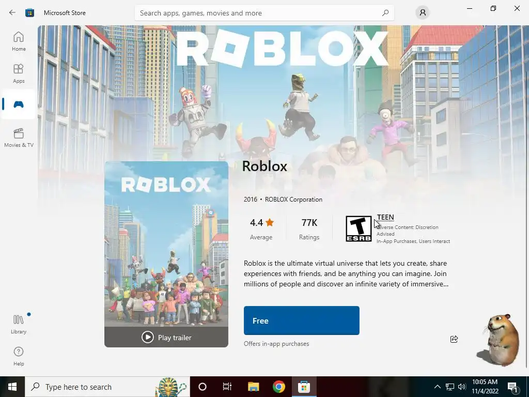This screenshot has height=397, width=529.
Task: Open the Apps section in sidebar
Action: click(x=19, y=73)
